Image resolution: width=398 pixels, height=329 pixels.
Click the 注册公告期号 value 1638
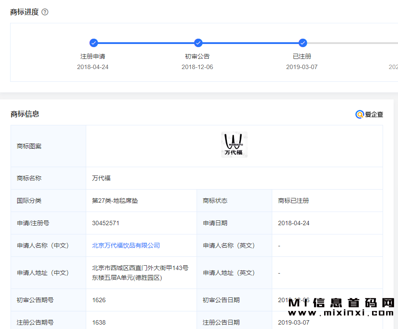pos(99,322)
